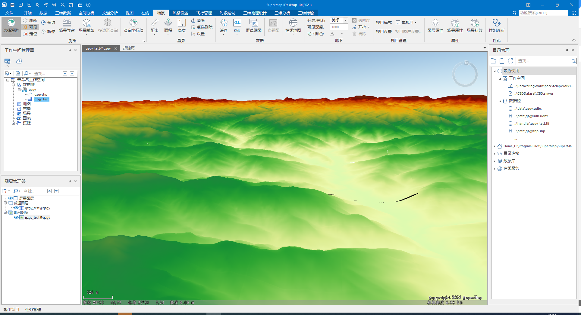Image resolution: width=581 pixels, height=315 pixels.
Task: Open the 缓存 cache tool
Action: tap(224, 26)
